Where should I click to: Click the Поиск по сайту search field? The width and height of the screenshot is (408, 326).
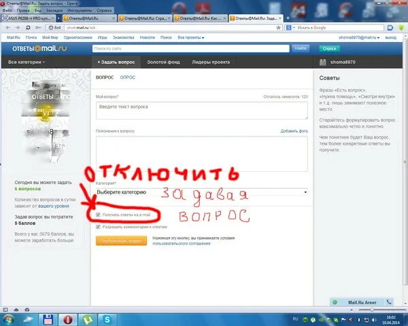coord(190,48)
